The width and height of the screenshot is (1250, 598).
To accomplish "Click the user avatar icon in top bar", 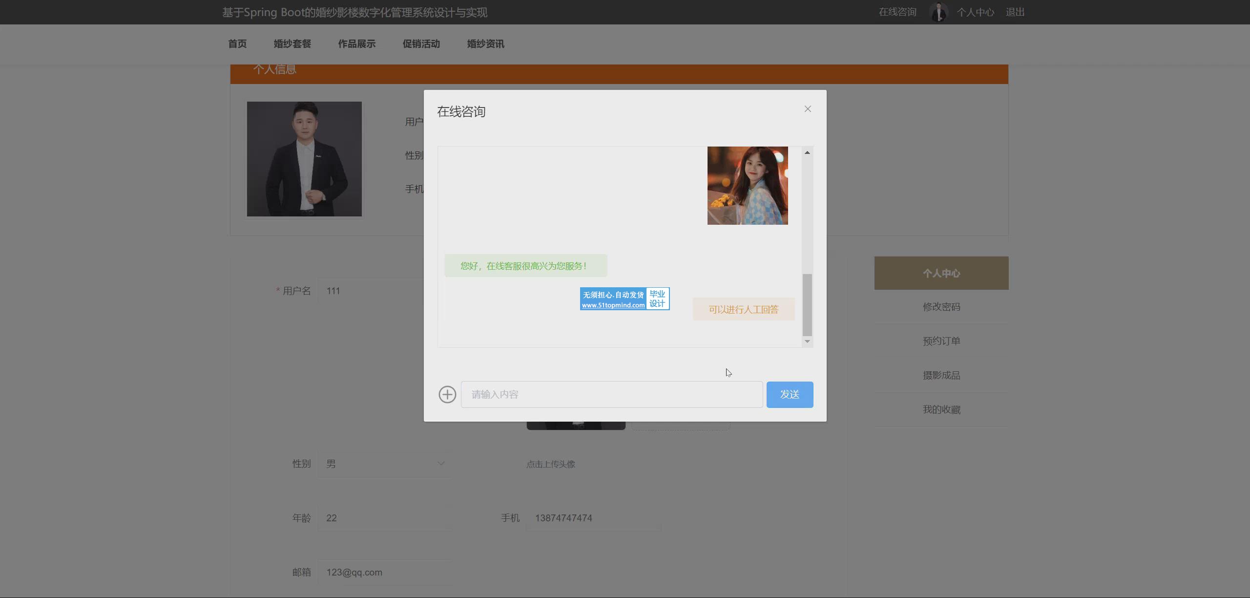I will point(938,12).
